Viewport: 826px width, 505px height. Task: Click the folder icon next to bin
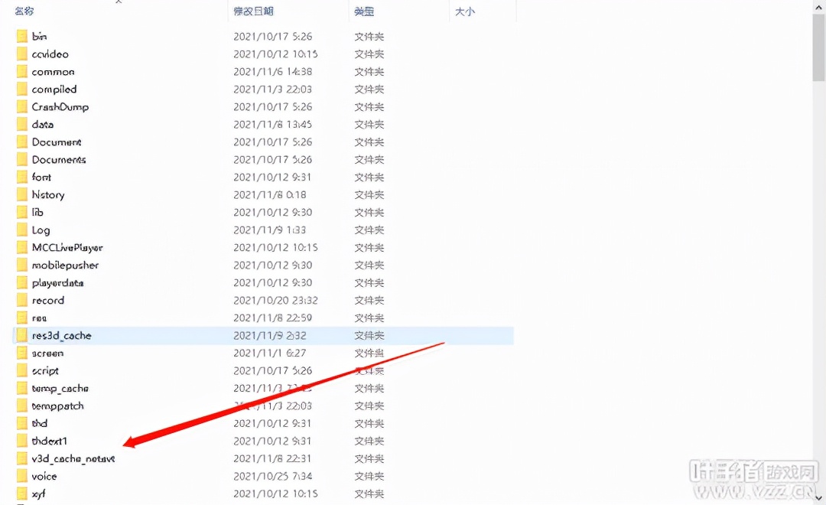tap(21, 36)
